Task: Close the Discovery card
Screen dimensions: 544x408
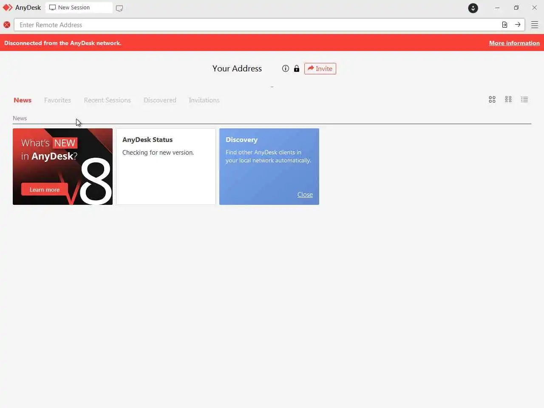Action: click(x=305, y=195)
